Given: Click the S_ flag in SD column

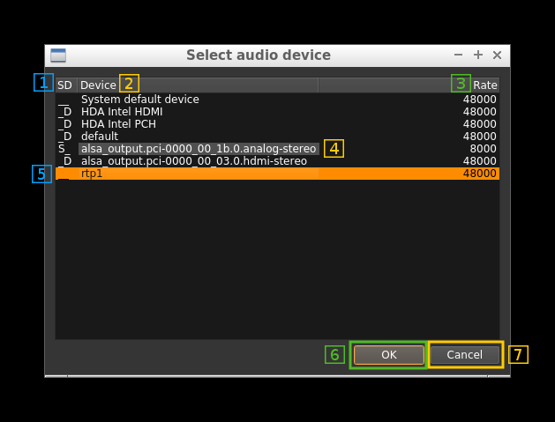Looking at the screenshot, I should pyautogui.click(x=64, y=149).
